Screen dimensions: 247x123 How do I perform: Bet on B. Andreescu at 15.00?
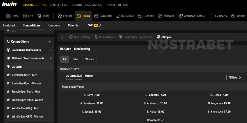(x=155, y=103)
